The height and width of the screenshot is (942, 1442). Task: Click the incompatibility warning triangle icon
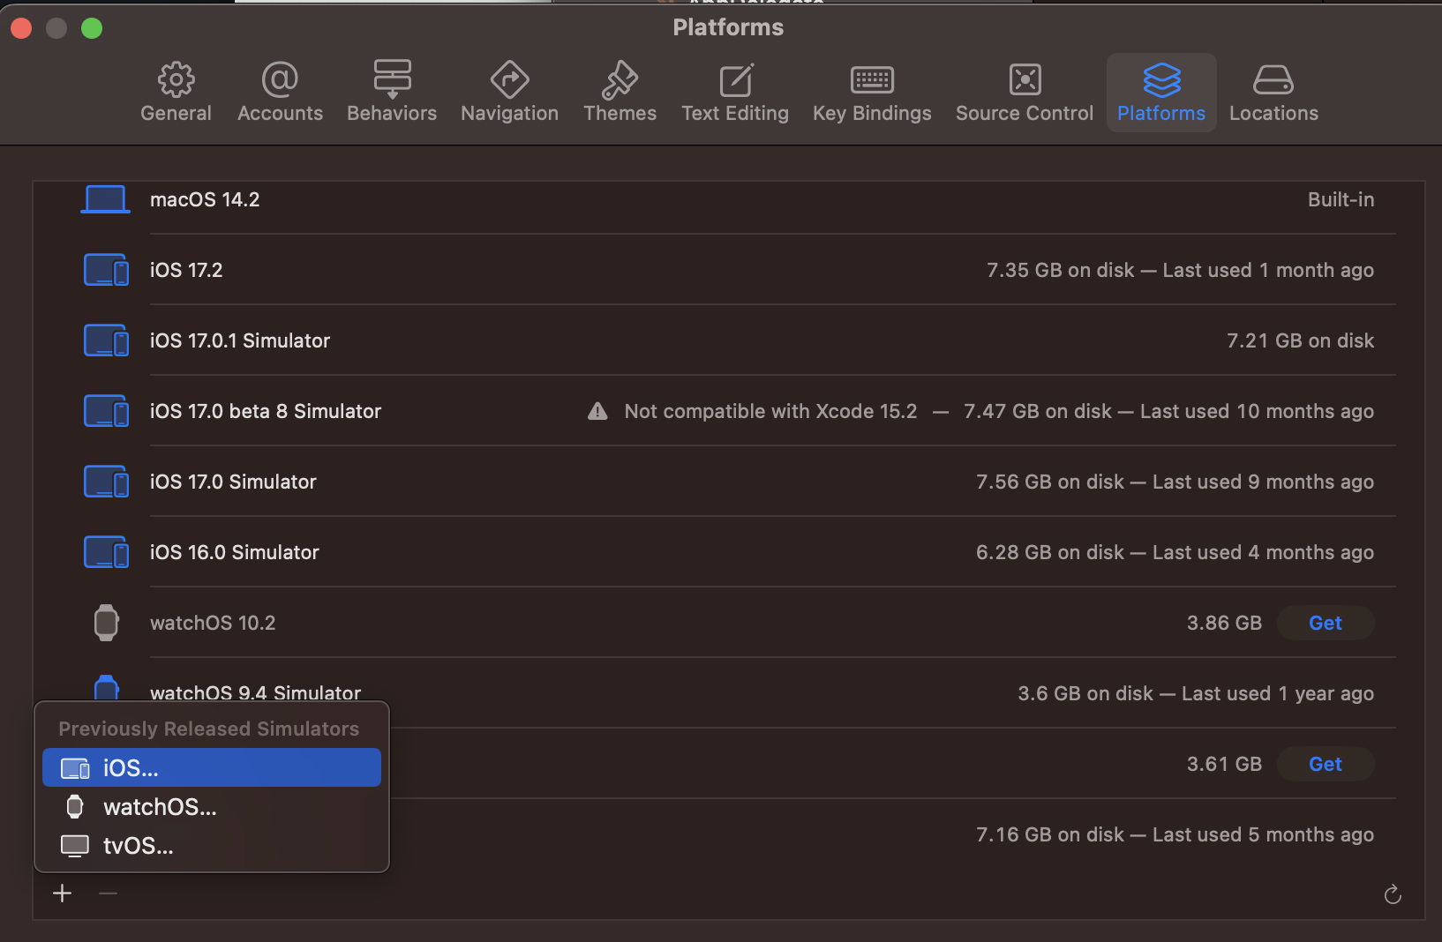[597, 411]
